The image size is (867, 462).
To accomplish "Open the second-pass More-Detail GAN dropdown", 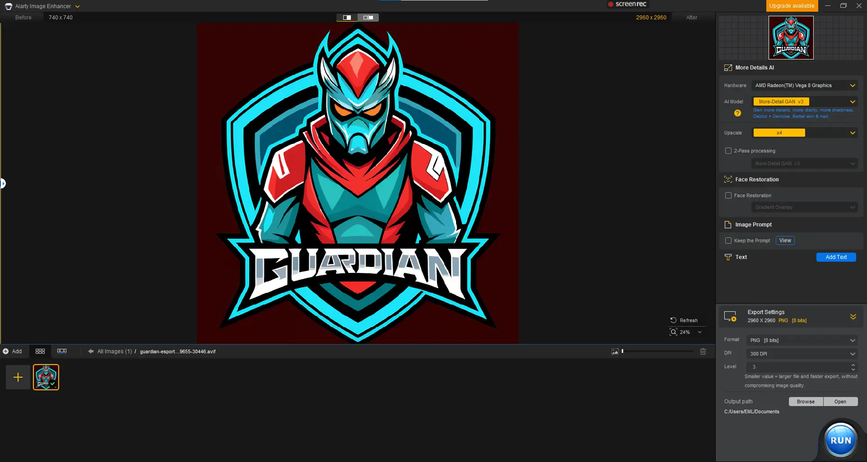I will point(805,163).
